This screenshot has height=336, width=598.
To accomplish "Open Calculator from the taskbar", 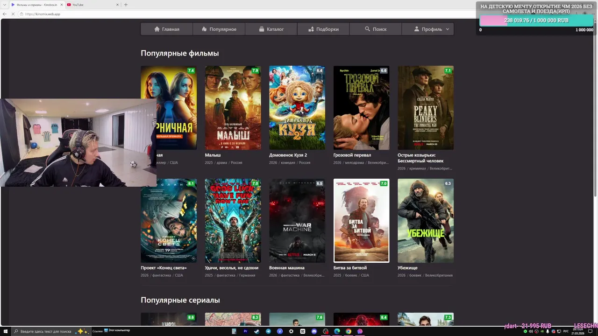I will (234, 331).
